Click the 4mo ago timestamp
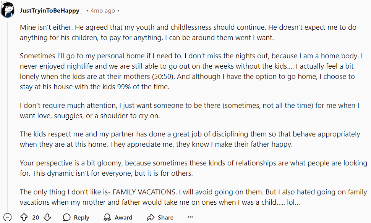 (103, 11)
